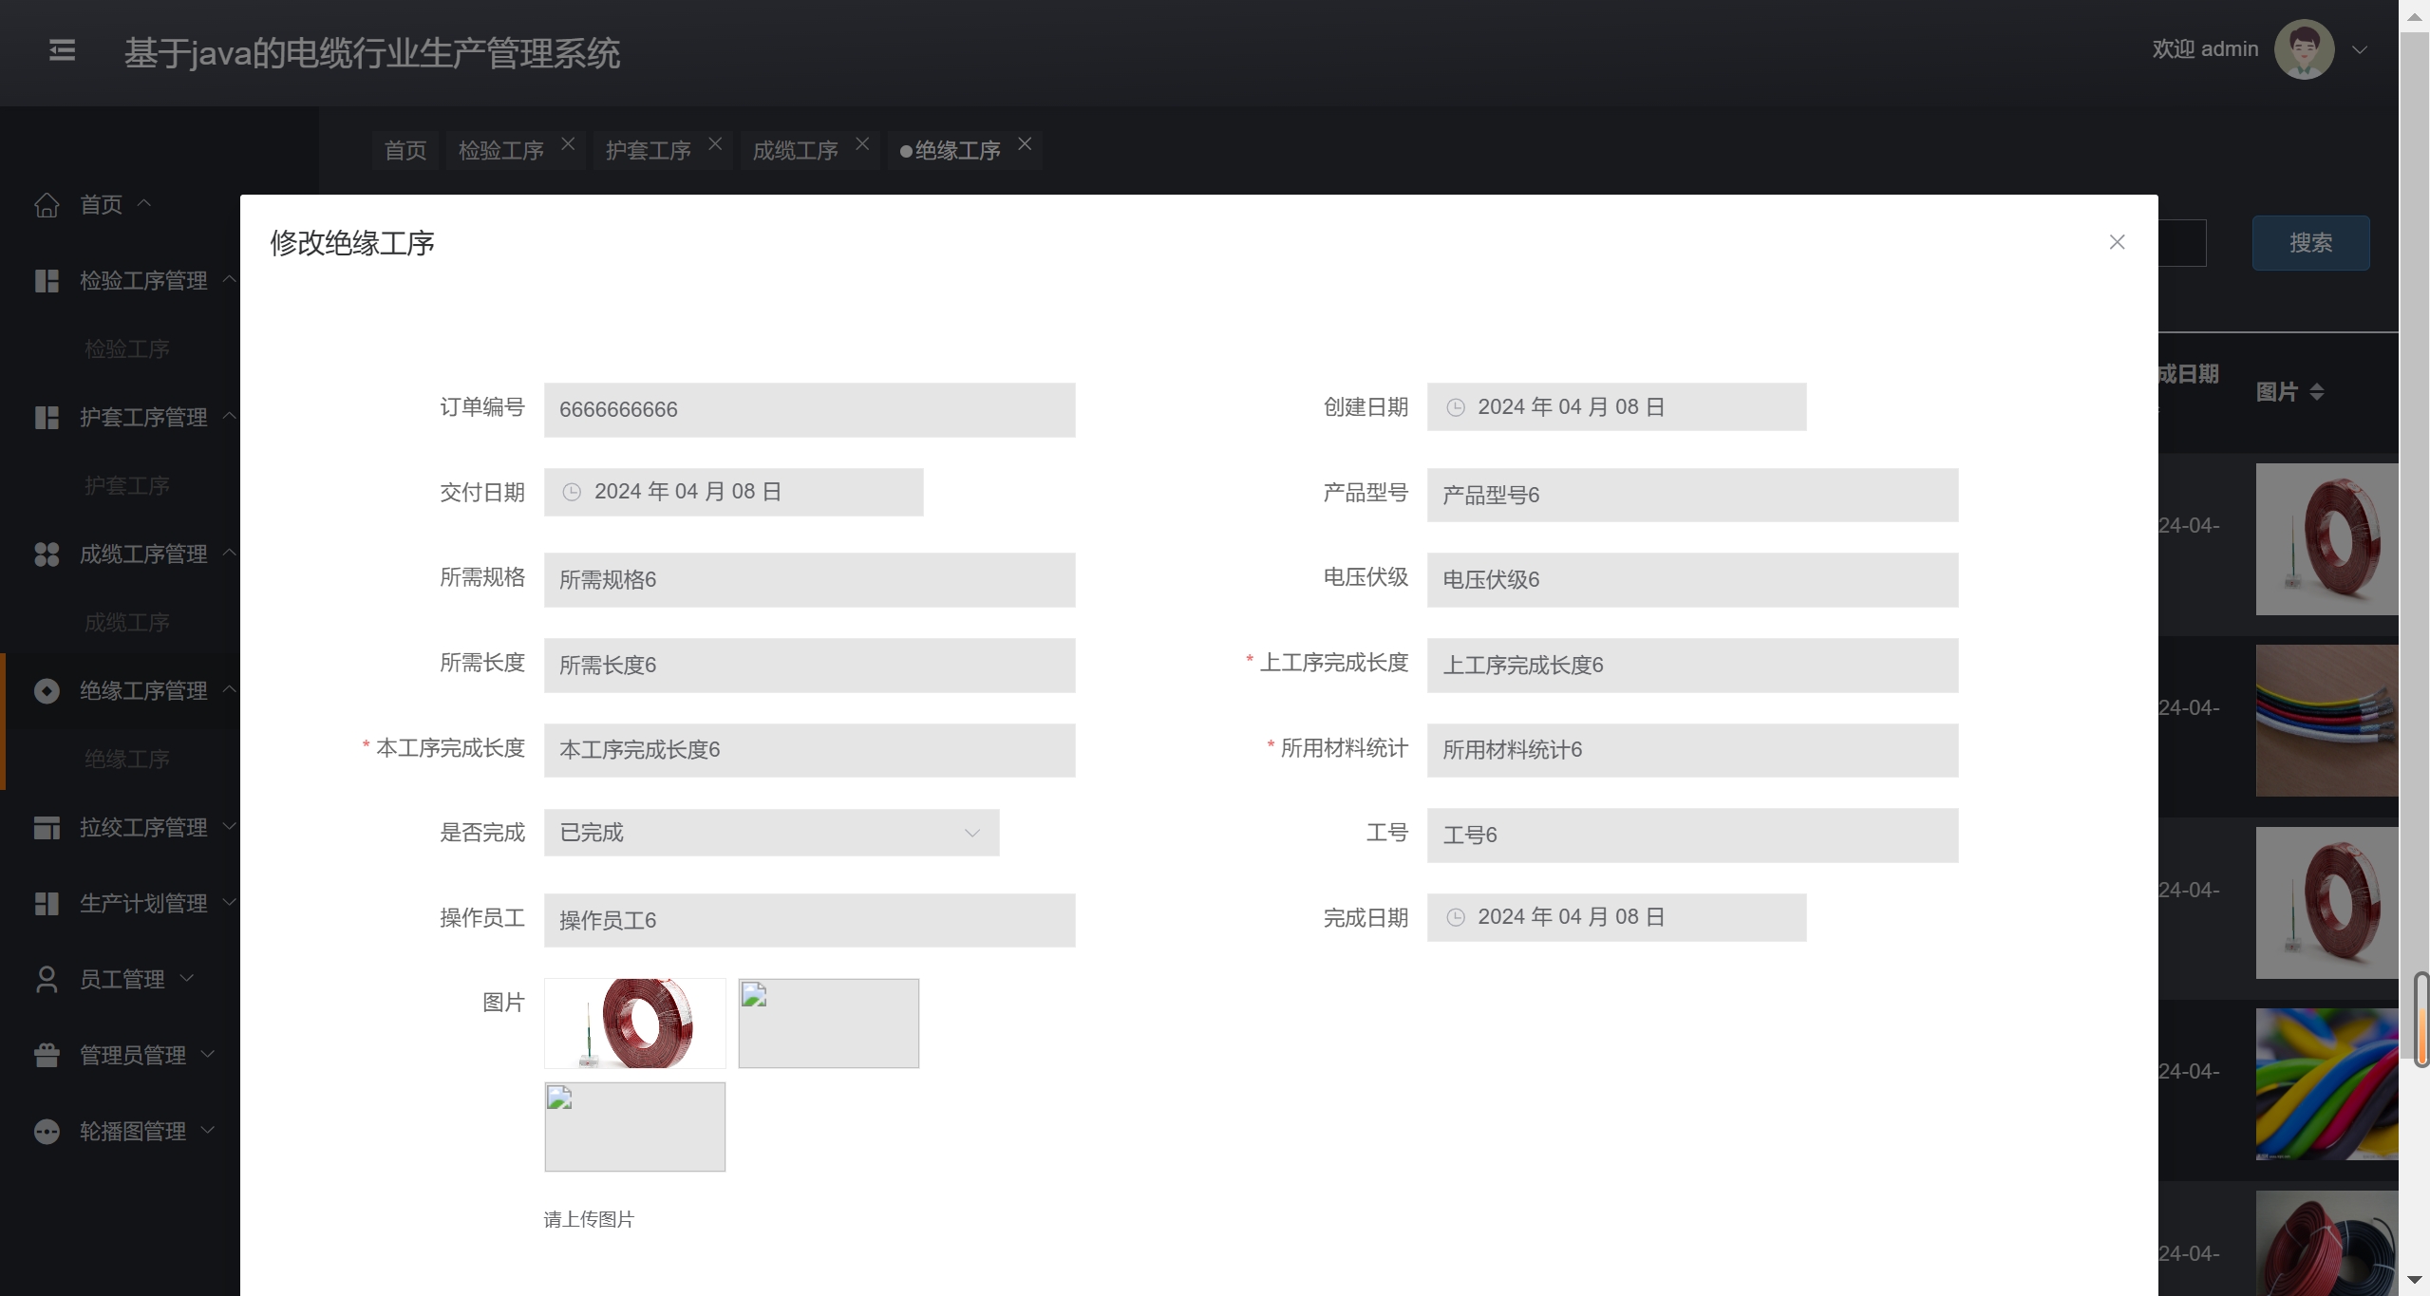This screenshot has height=1296, width=2430.
Task: Click the 所用材料统计 input field
Action: (x=1692, y=750)
